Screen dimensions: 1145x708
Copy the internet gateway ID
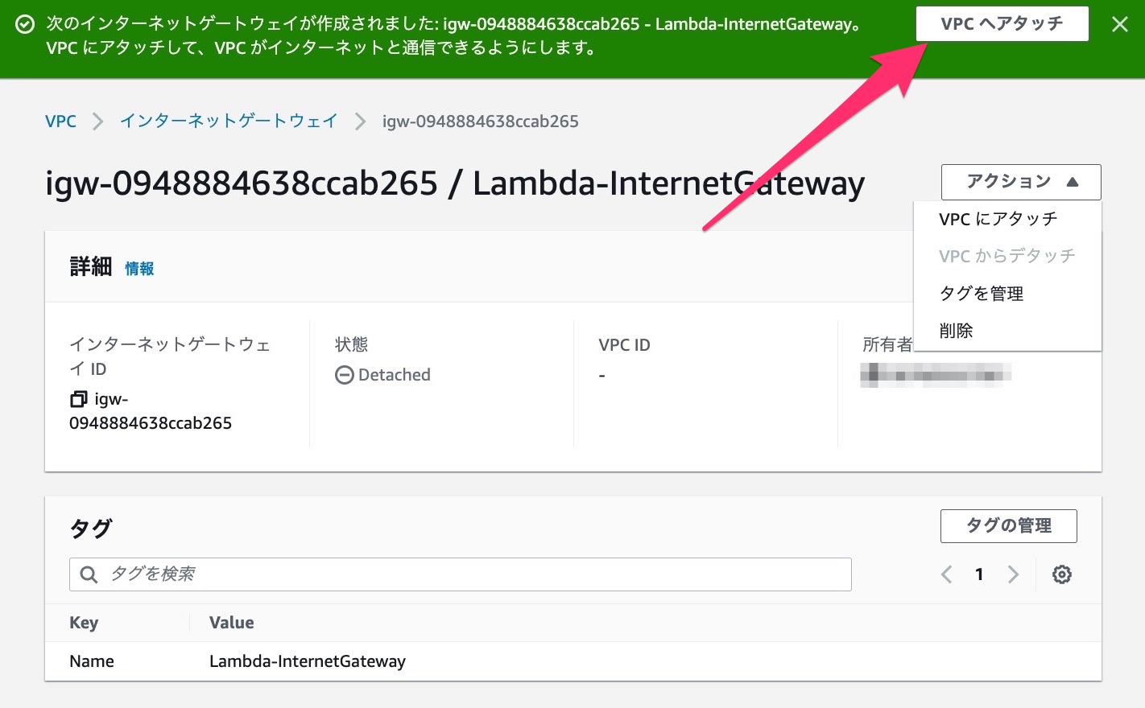[x=78, y=398]
